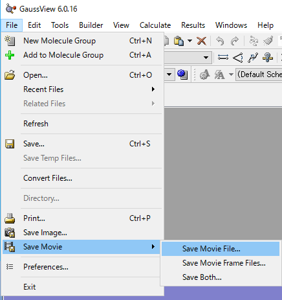Choose Save Image... entry
The width and height of the screenshot is (282, 300).
[x=82, y=233]
